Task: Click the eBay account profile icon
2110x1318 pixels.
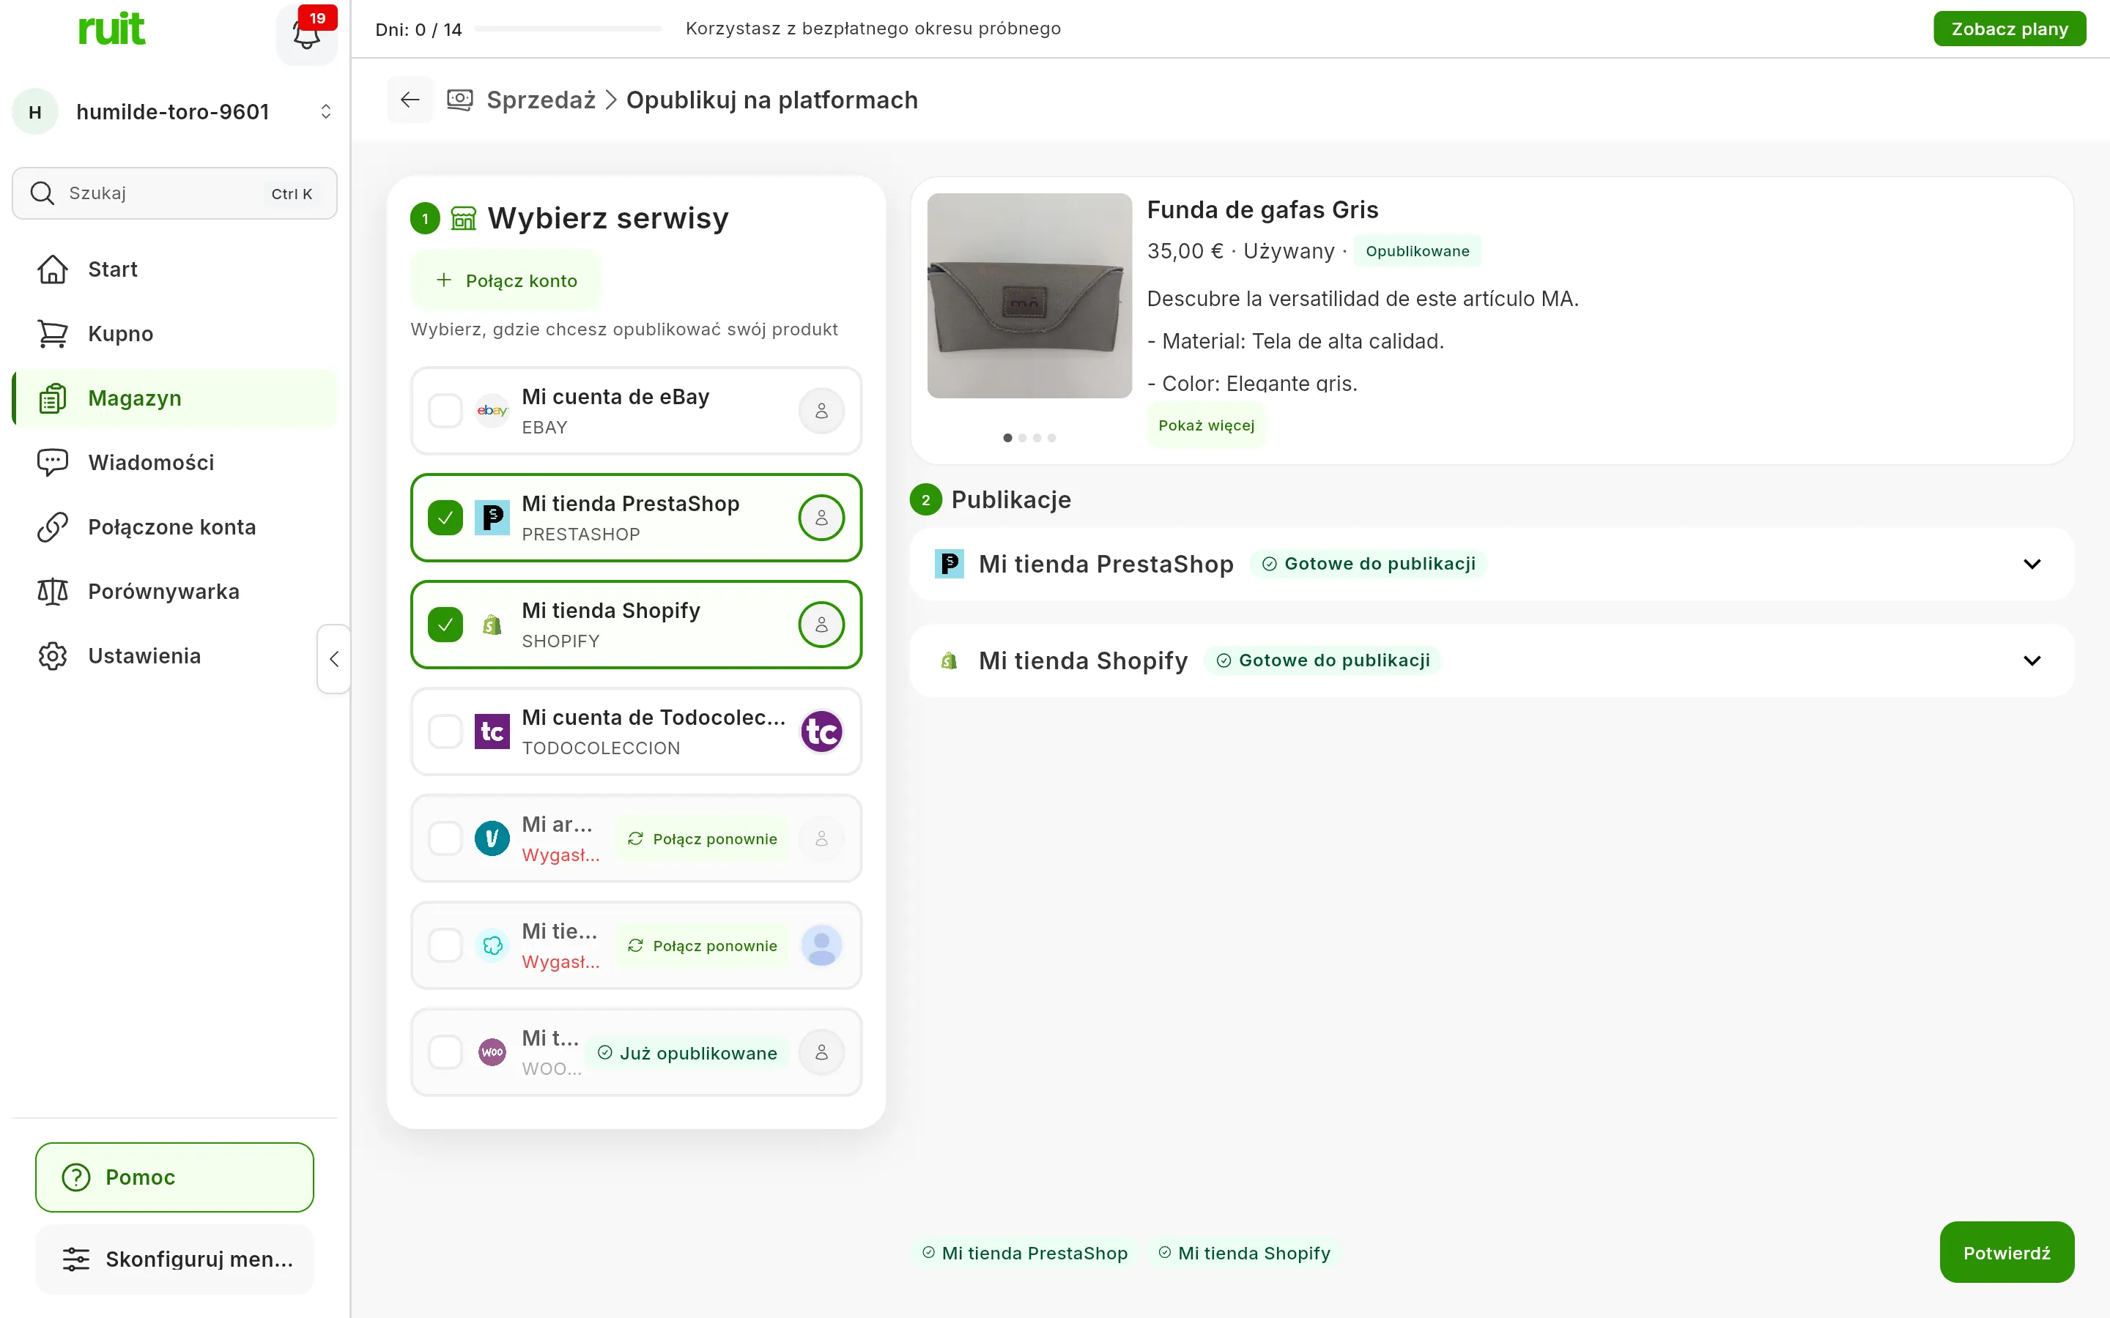Action: tap(821, 411)
